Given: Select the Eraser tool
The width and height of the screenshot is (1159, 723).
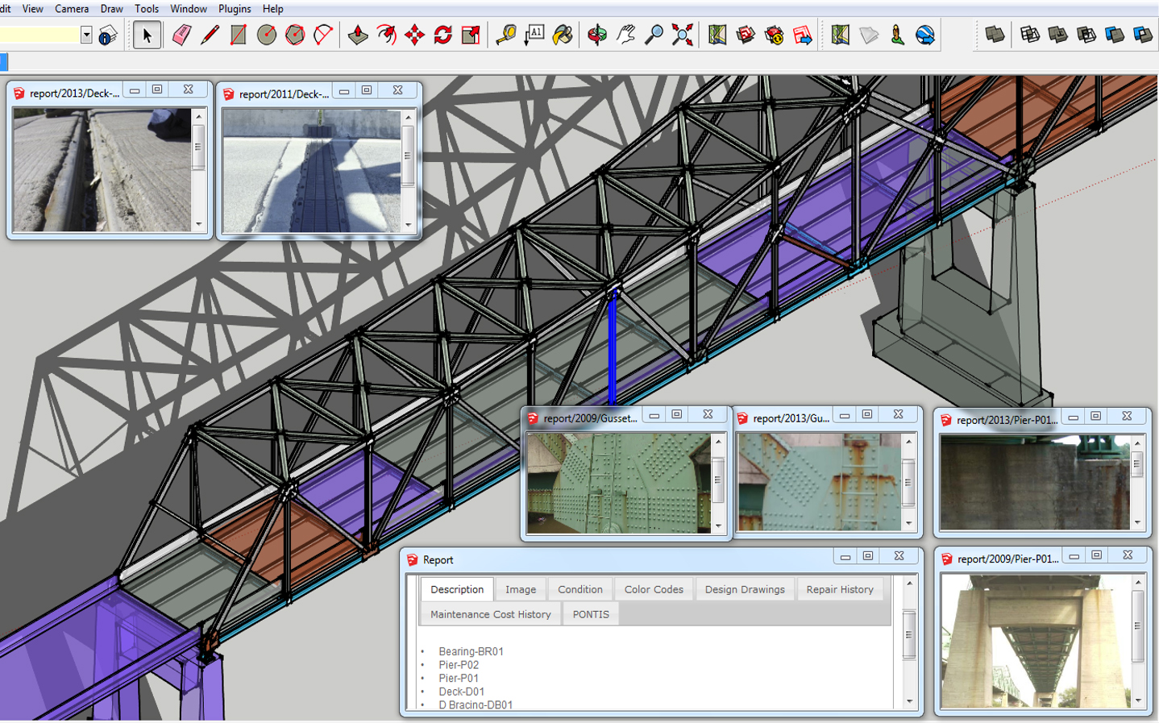Looking at the screenshot, I should coord(181,35).
